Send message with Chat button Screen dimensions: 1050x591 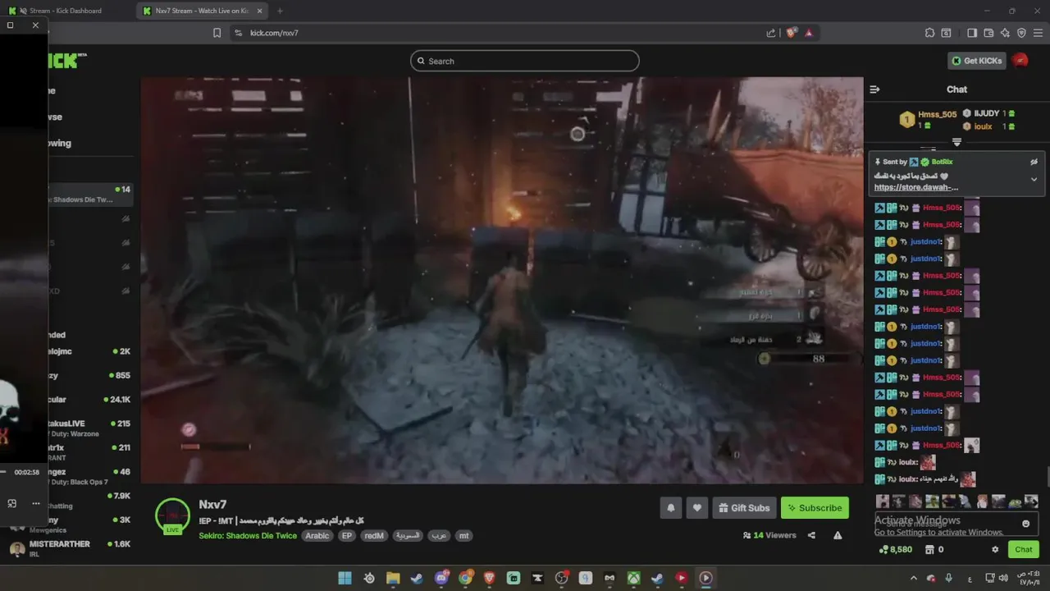click(x=1024, y=550)
